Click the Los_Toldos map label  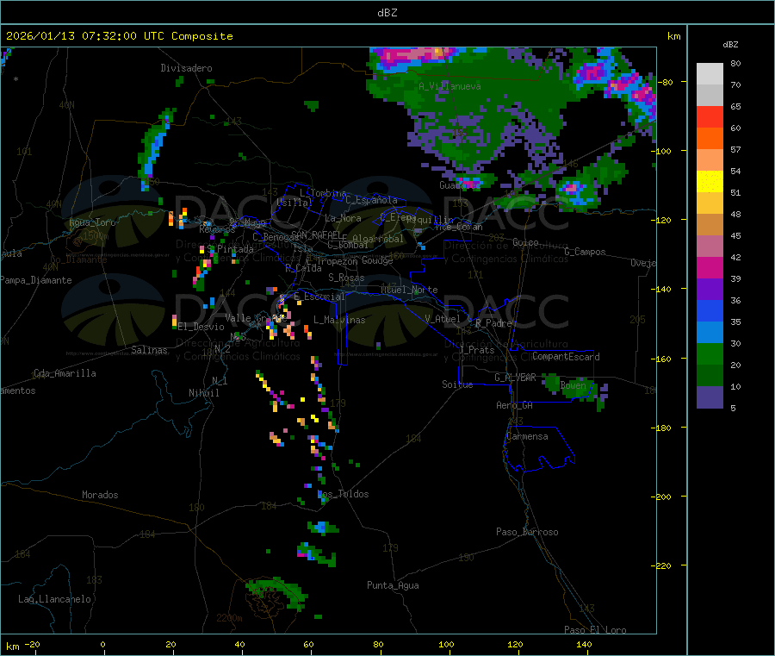tap(343, 494)
